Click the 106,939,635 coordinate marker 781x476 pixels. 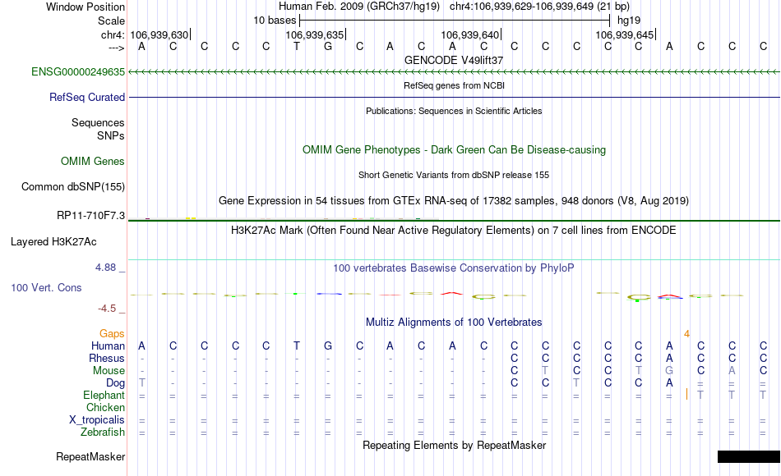coord(315,34)
